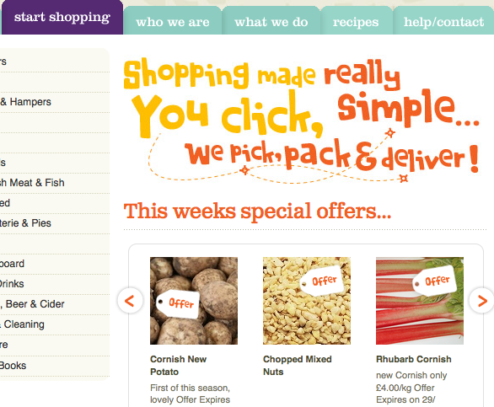Open the what we do tab
This screenshot has width=494, height=407.
[271, 22]
